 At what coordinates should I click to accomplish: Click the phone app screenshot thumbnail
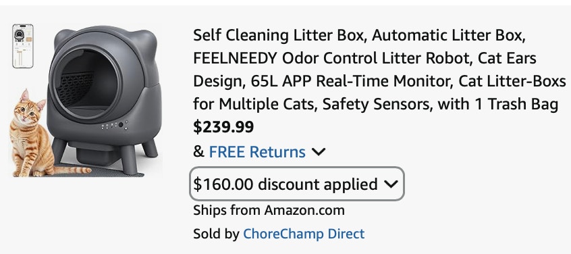tap(22, 46)
